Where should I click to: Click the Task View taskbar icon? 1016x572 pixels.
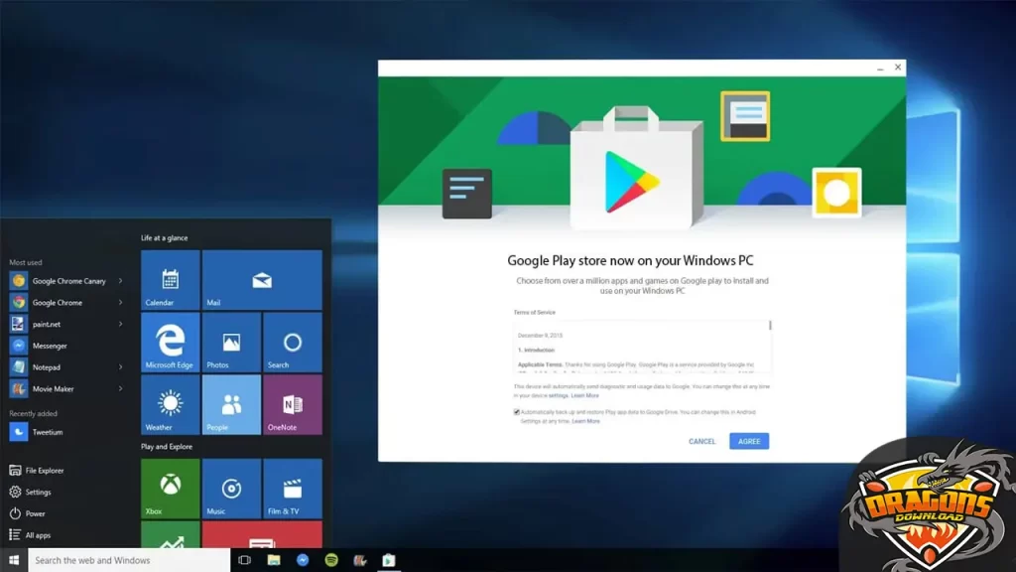(x=244, y=560)
